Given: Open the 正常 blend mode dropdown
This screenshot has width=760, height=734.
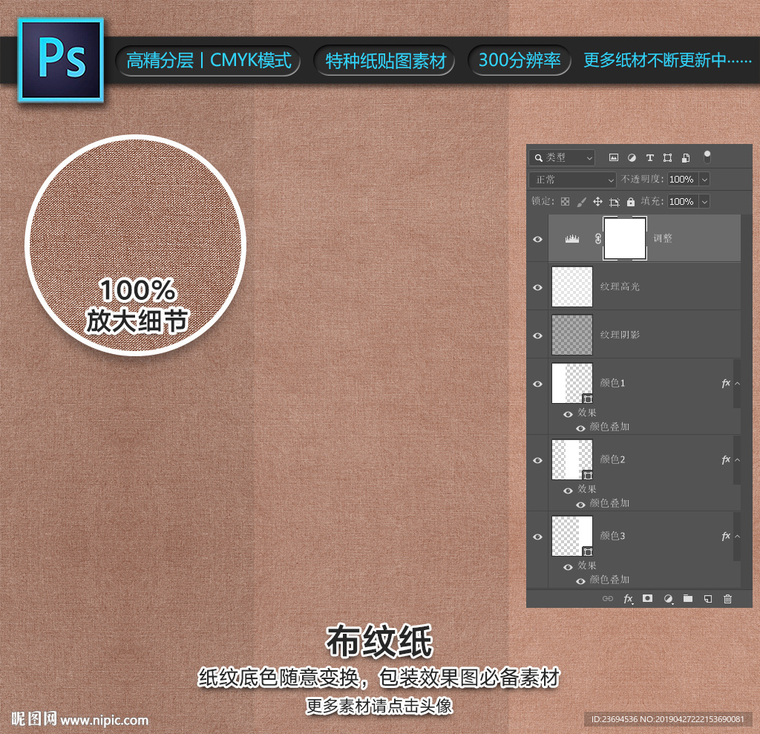Looking at the screenshot, I should point(572,180).
